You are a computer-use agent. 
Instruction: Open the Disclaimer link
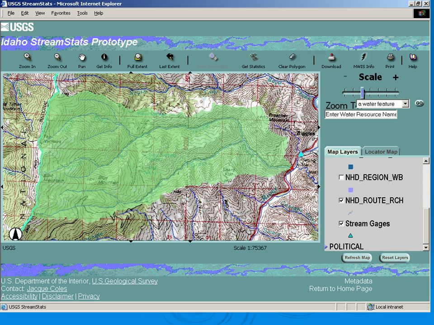pos(57,296)
